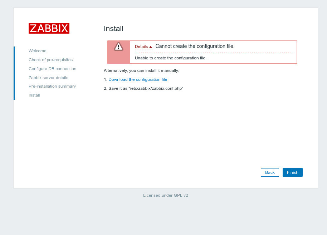The image size is (327, 235).
Task: Click the Install page heading
Action: (x=114, y=29)
